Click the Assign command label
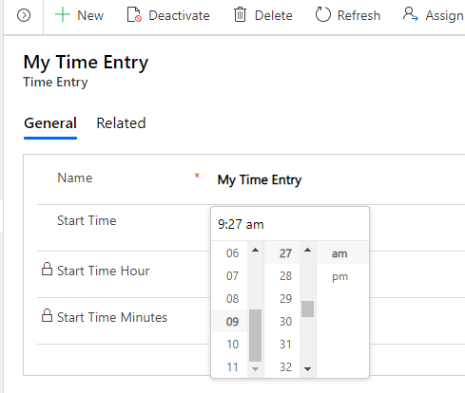465x393 pixels. [445, 15]
